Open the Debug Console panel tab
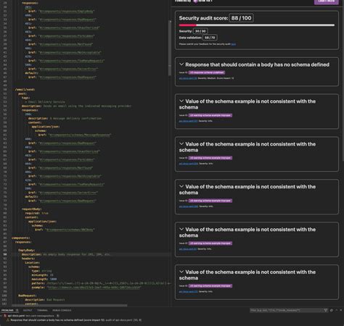Screen dimensions: 344x326 point(62,310)
